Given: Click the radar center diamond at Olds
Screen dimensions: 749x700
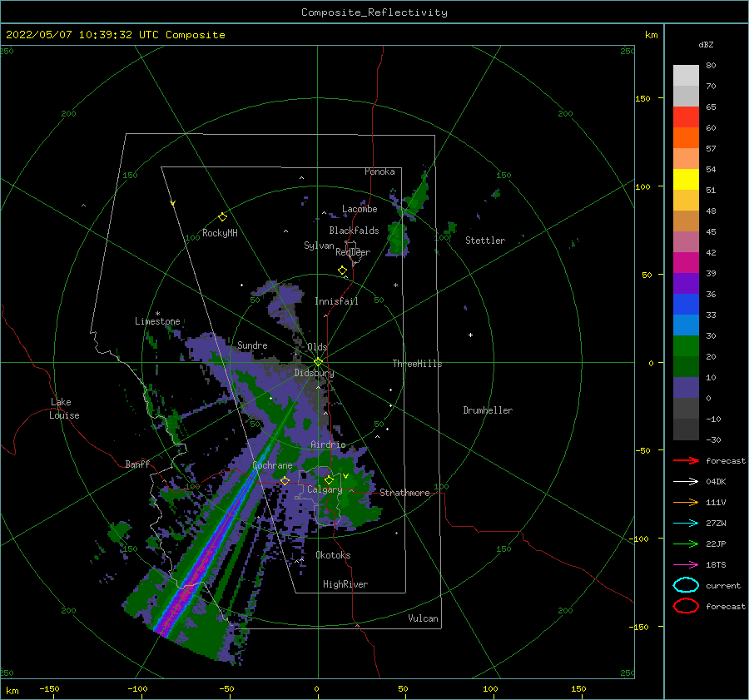Looking at the screenshot, I should [318, 362].
